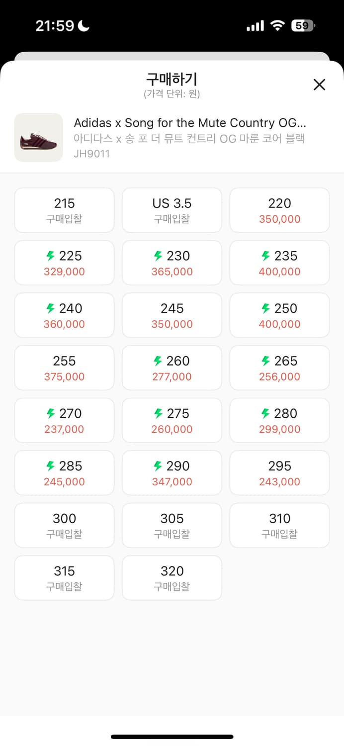
Task: Choose size US 3.5
Action: click(x=172, y=210)
